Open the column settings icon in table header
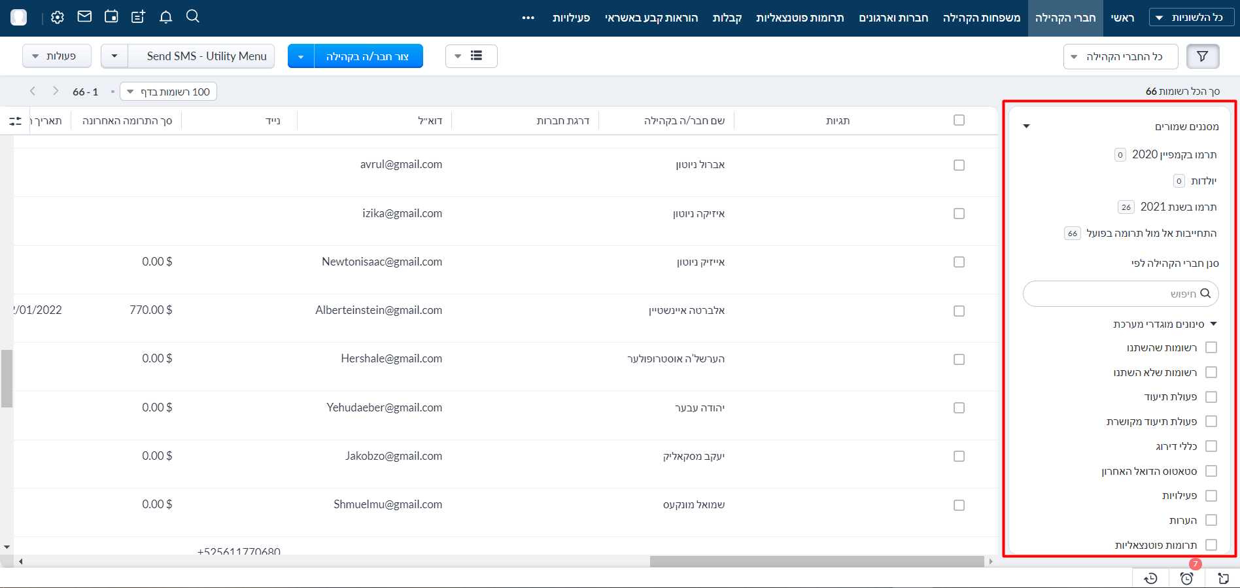Screen dimensions: 1240x588 pos(15,121)
